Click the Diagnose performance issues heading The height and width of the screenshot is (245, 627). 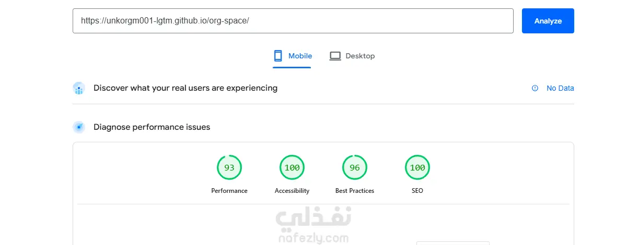152,127
